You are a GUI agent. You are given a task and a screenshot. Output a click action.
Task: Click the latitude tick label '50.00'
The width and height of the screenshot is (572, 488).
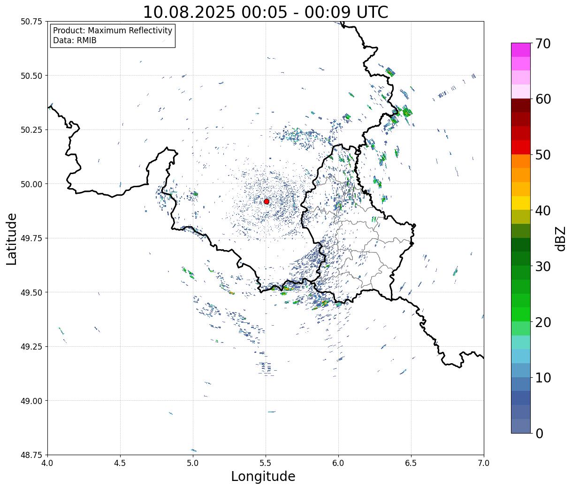tap(31, 184)
